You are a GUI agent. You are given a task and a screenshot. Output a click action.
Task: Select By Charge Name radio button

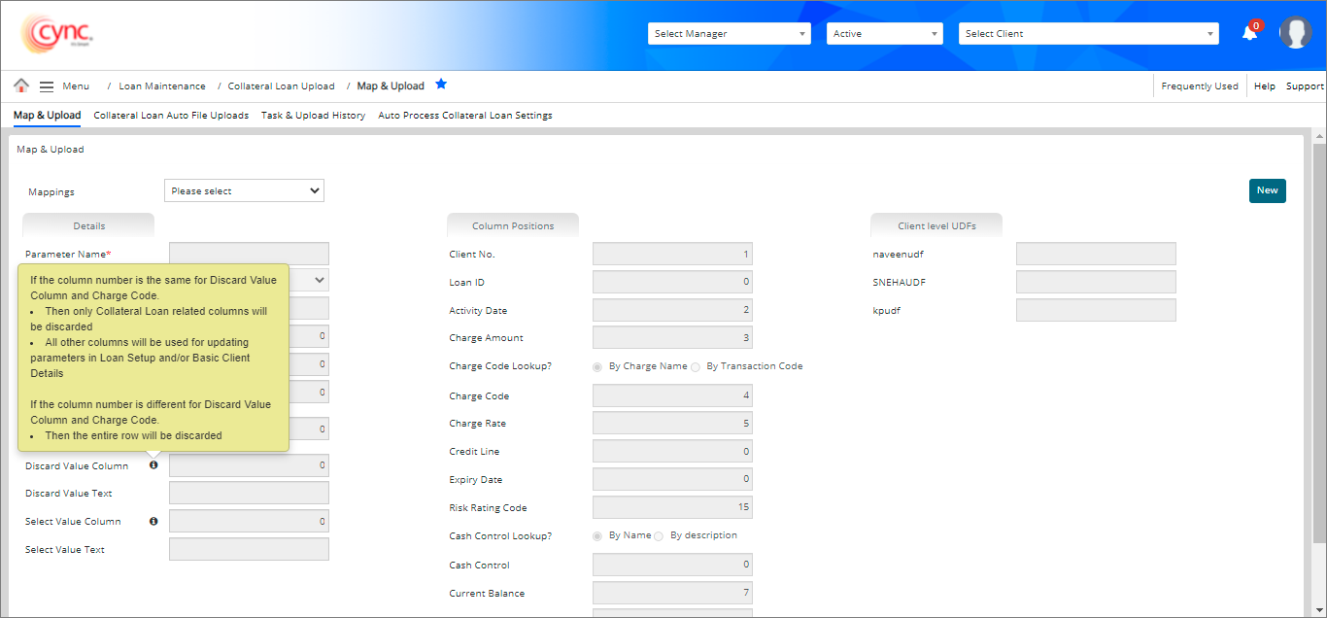(597, 367)
